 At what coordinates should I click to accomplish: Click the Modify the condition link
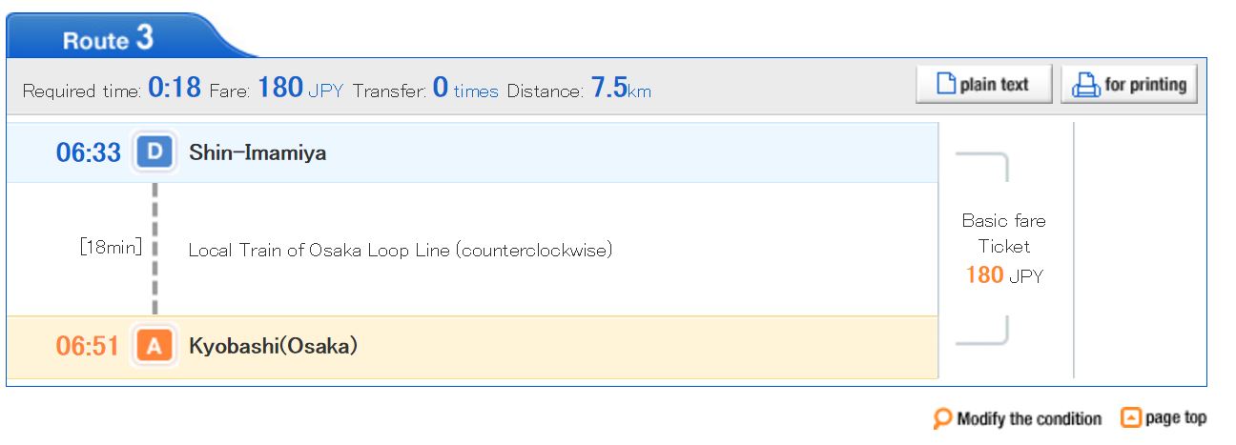tap(1029, 418)
